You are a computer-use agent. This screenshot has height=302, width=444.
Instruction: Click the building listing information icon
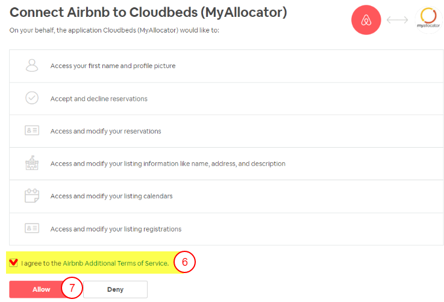click(x=32, y=163)
